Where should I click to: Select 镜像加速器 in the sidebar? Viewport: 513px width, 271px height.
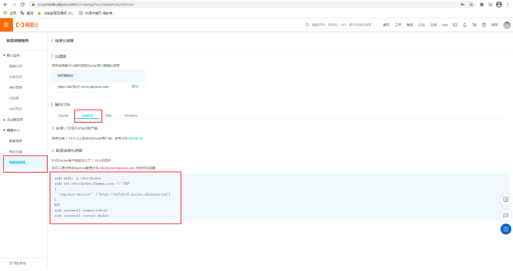click(17, 163)
